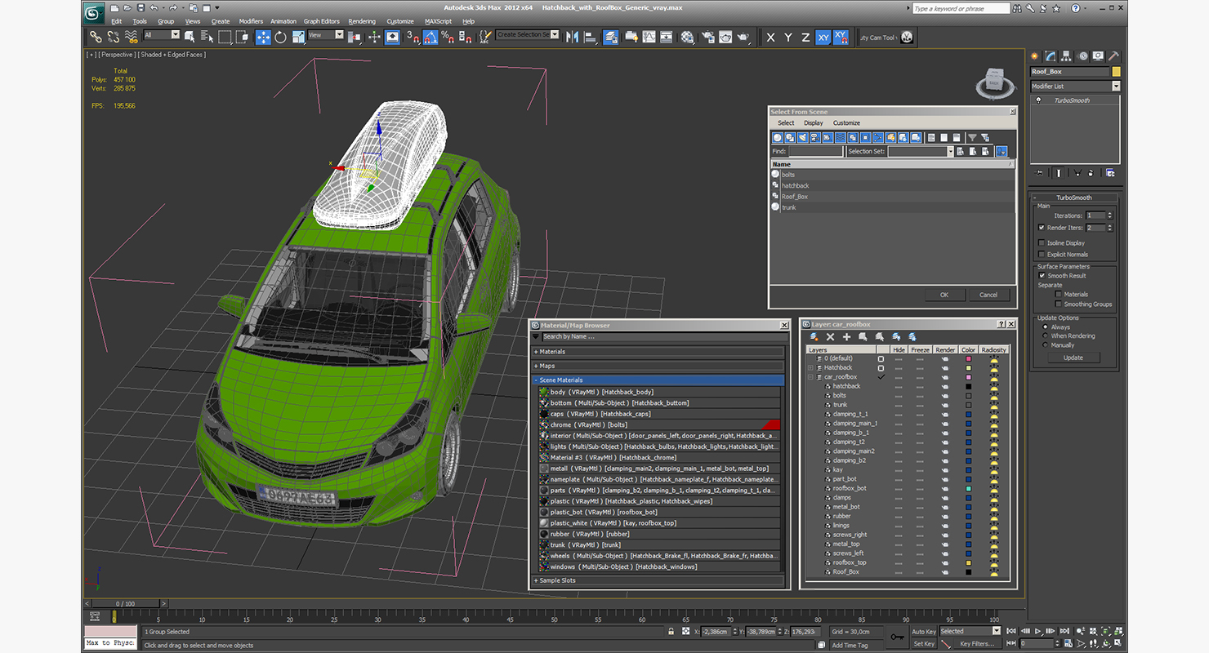Screen dimensions: 1209x653
Task: Click Delete layer X icon in the Layer dialog
Action: tap(831, 336)
